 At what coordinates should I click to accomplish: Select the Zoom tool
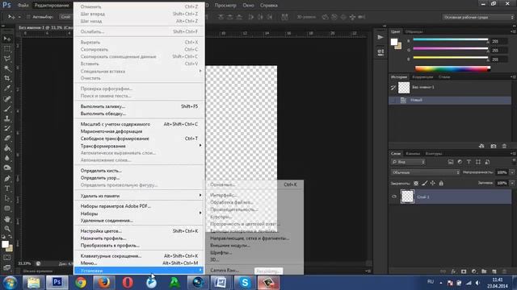6,229
